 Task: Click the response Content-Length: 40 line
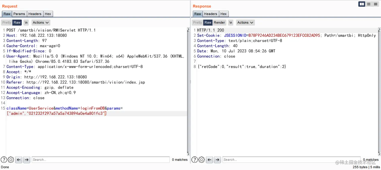point(217,46)
